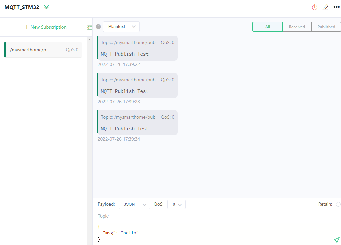Open connection editor with pencil icon

pos(325,7)
